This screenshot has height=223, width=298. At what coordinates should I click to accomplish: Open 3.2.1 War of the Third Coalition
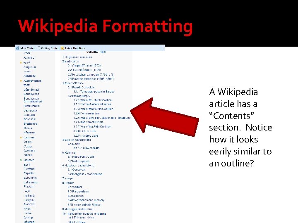coord(92,100)
